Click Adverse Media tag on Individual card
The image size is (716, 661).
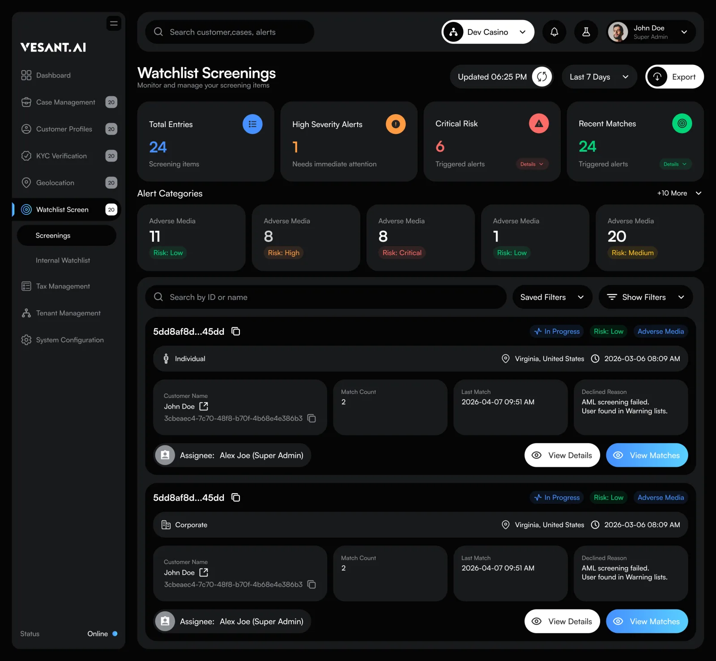pyautogui.click(x=661, y=331)
